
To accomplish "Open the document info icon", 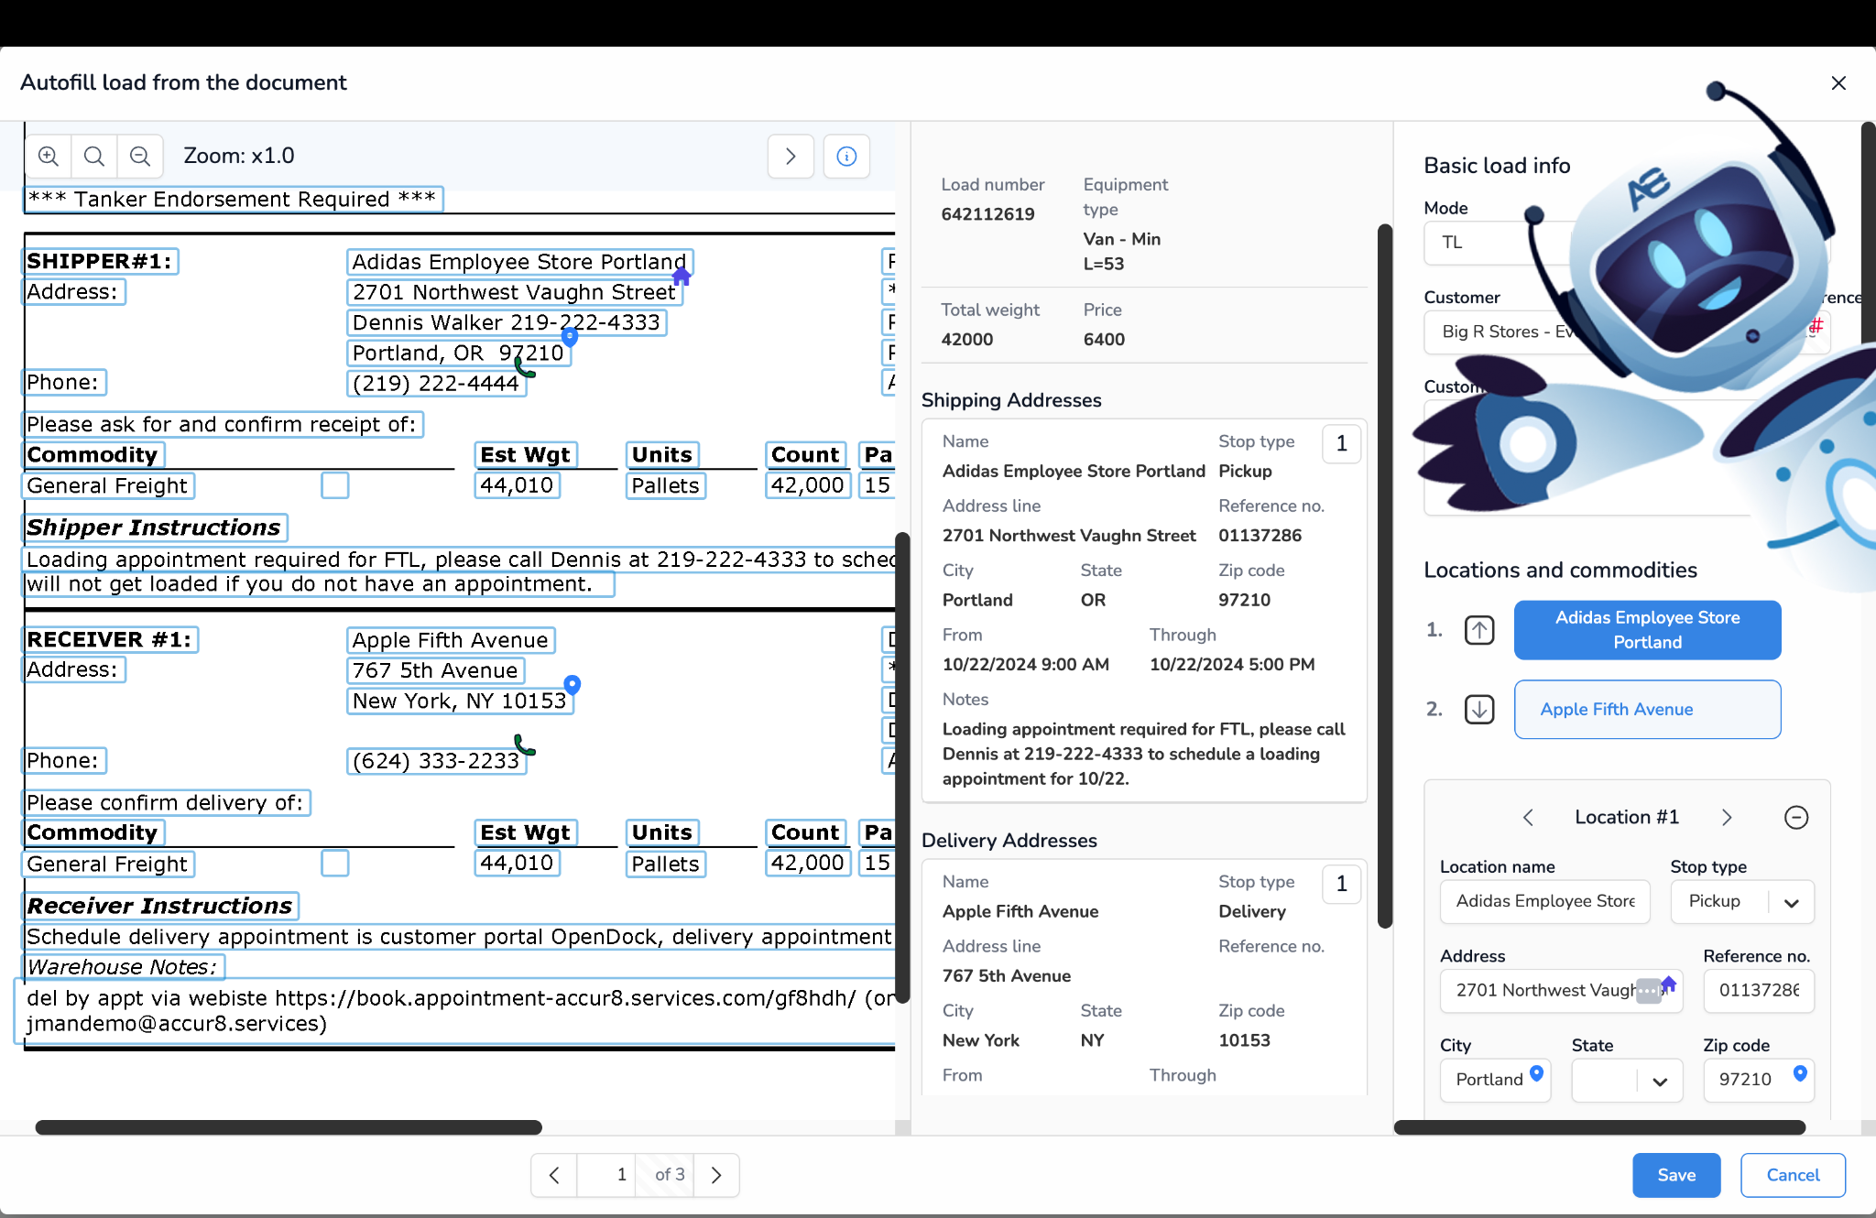I will [x=846, y=156].
